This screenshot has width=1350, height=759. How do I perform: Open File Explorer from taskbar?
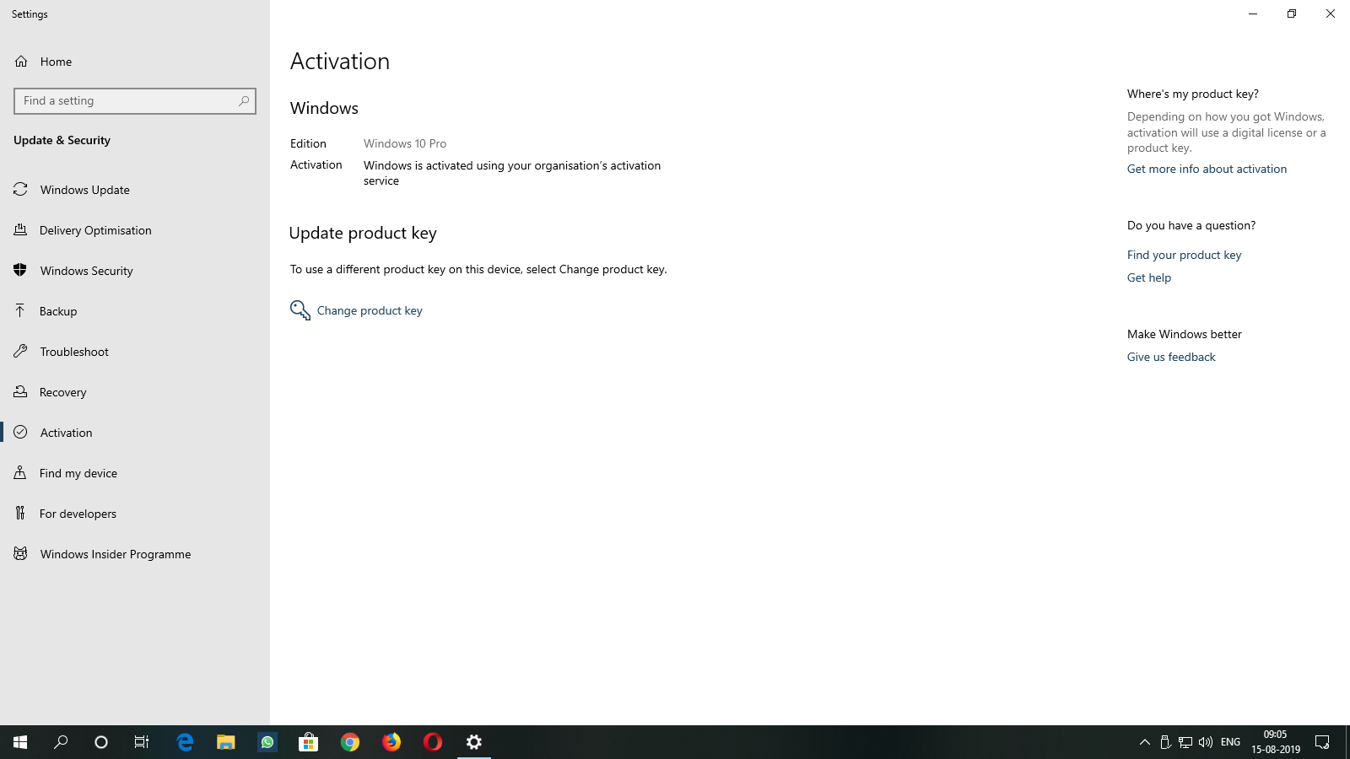coord(225,742)
